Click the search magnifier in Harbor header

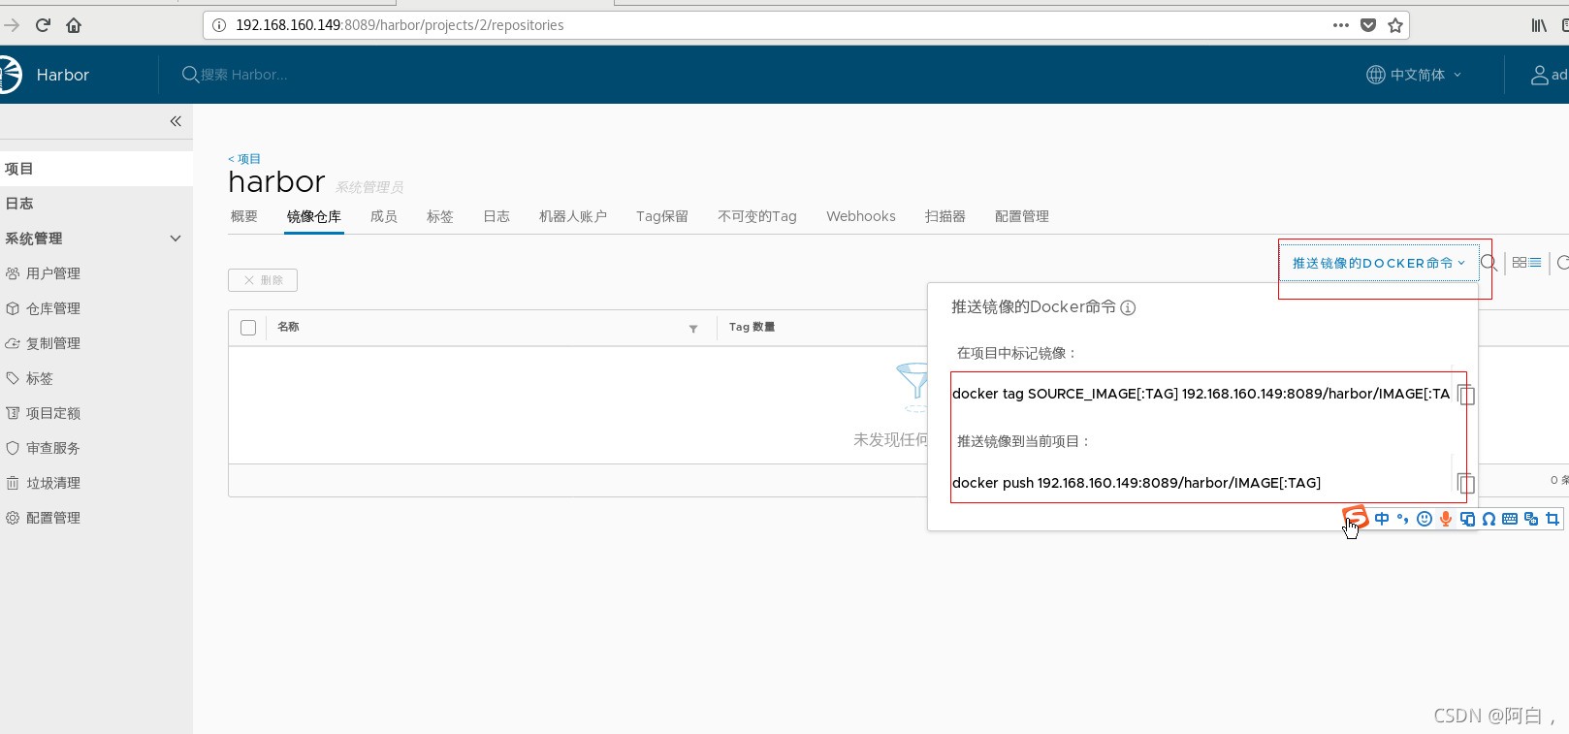[x=191, y=75]
